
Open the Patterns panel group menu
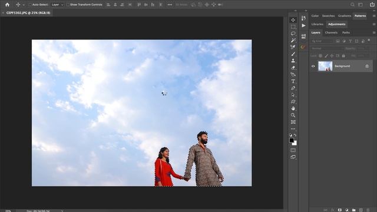pos(374,16)
